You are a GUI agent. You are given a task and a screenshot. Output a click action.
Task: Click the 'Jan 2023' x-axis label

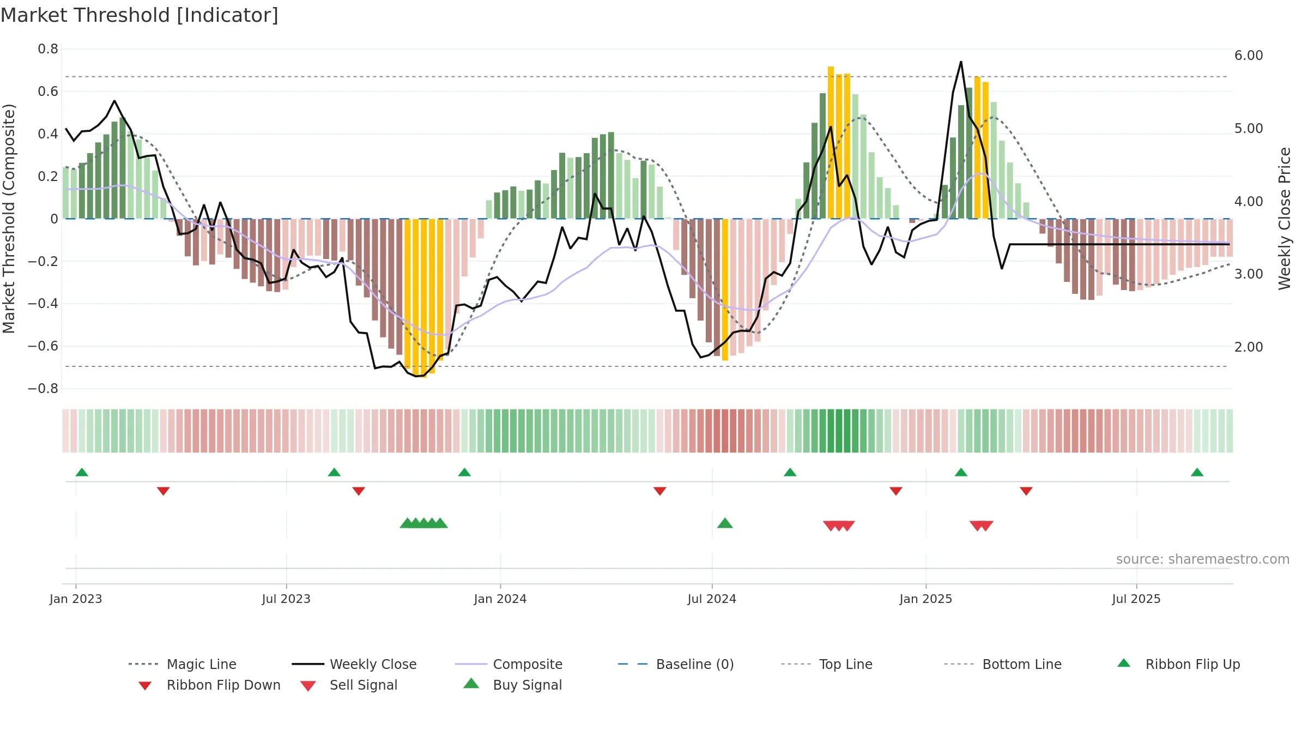point(76,599)
